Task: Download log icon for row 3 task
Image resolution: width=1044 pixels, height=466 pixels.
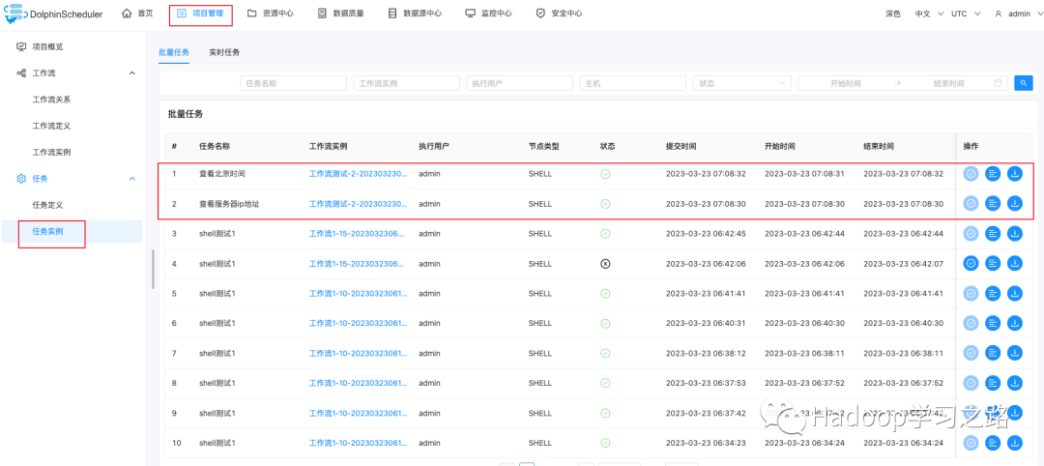Action: coord(1015,234)
